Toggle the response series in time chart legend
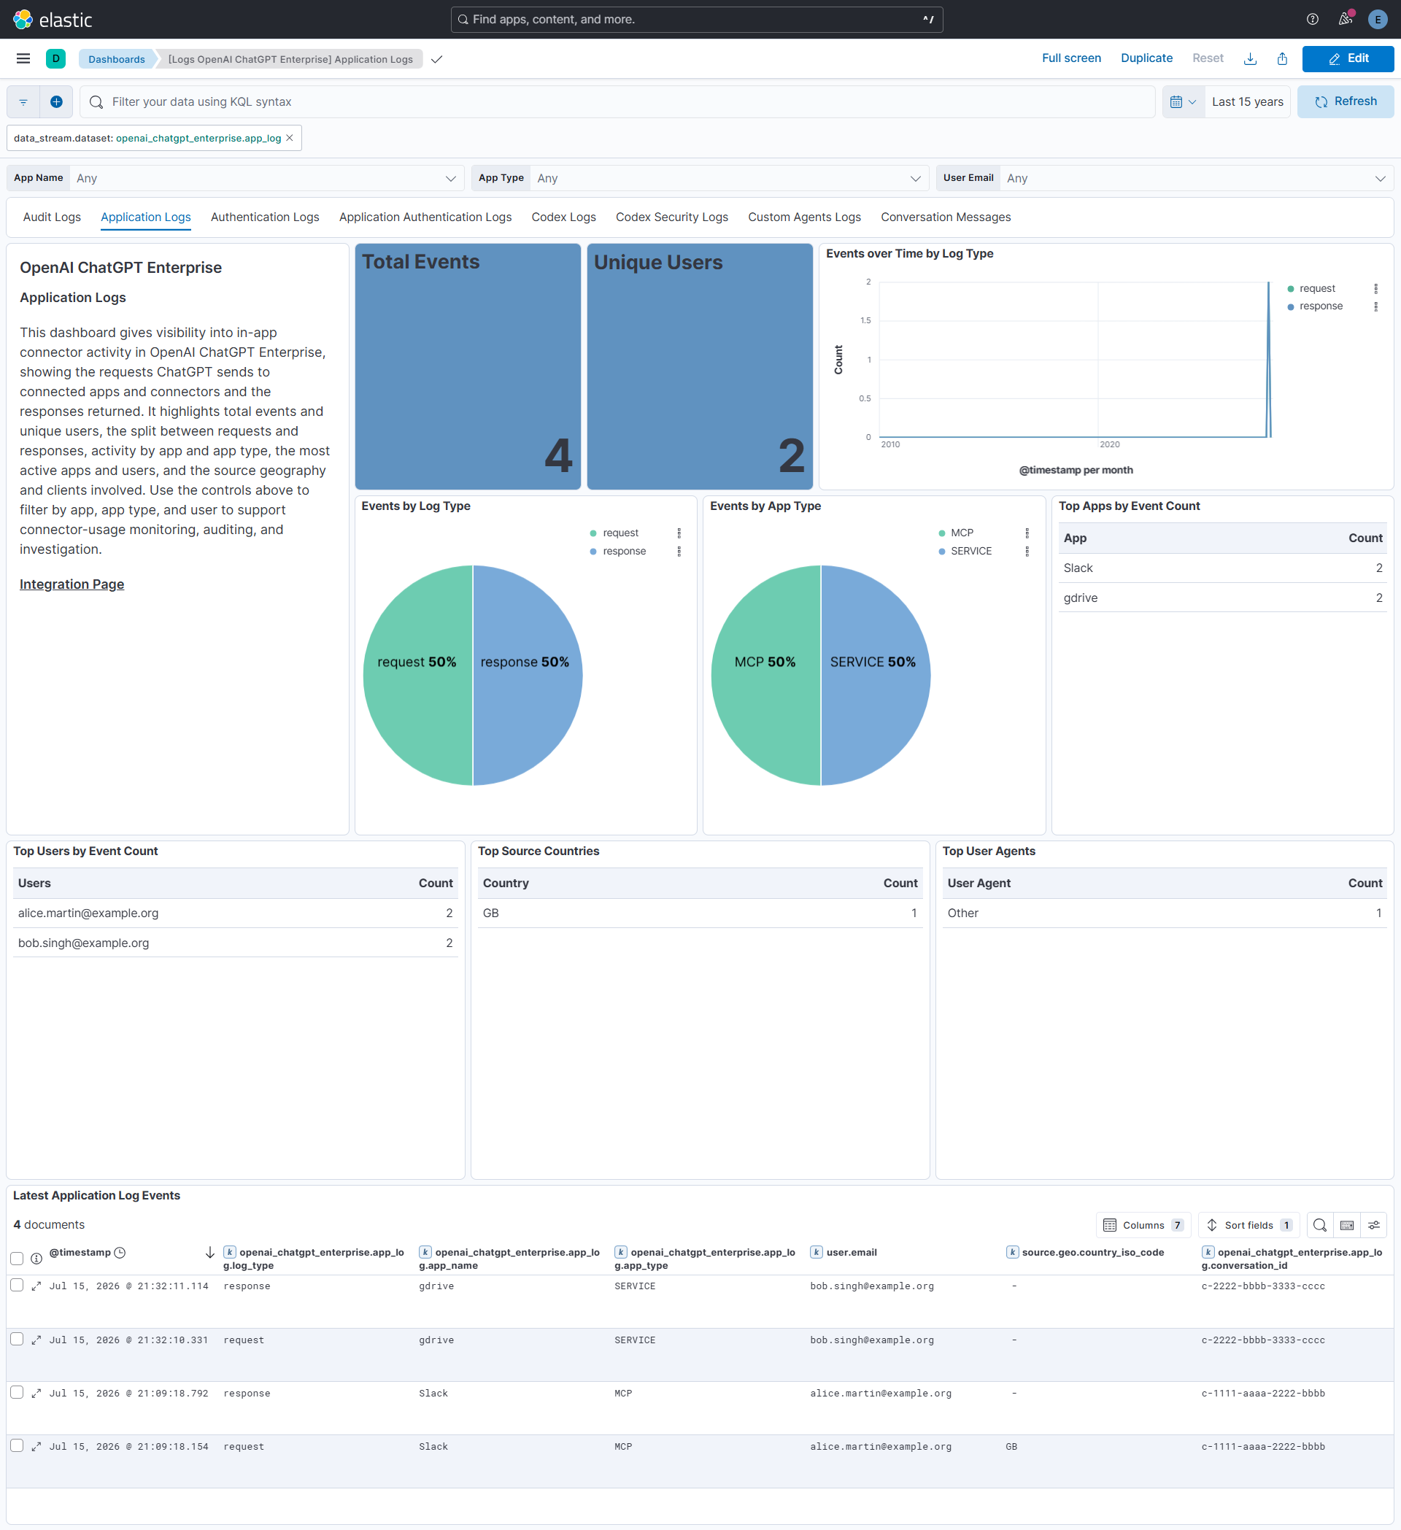The height and width of the screenshot is (1530, 1401). (1320, 306)
